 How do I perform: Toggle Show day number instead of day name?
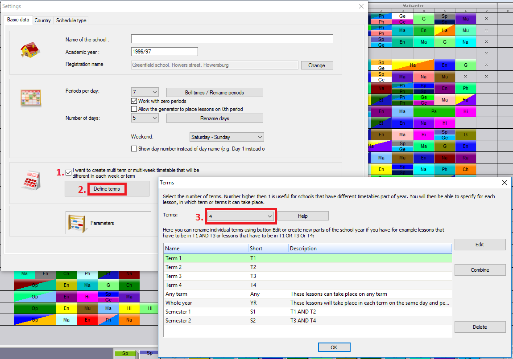(x=134, y=149)
